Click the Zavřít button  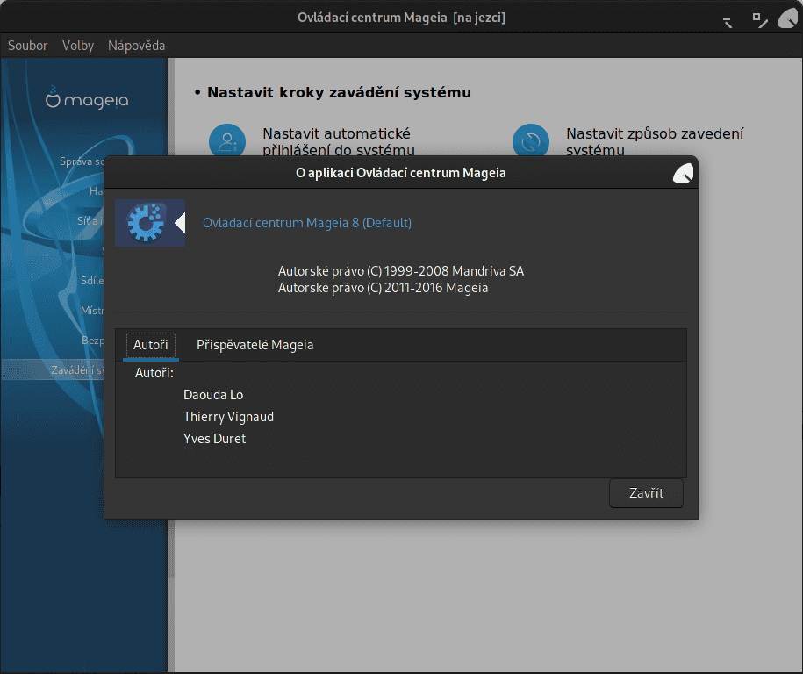(x=646, y=492)
